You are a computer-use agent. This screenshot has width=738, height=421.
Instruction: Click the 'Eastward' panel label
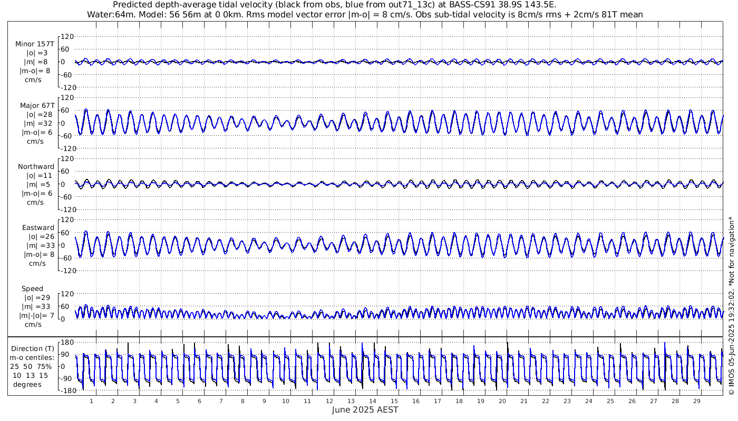pyautogui.click(x=38, y=228)
